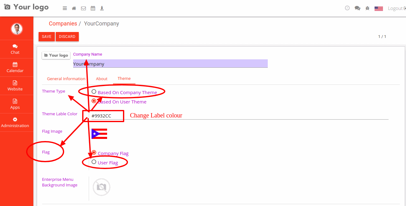Click the hamburger menu icon in top bar
This screenshot has height=206, width=406.
click(x=65, y=8)
